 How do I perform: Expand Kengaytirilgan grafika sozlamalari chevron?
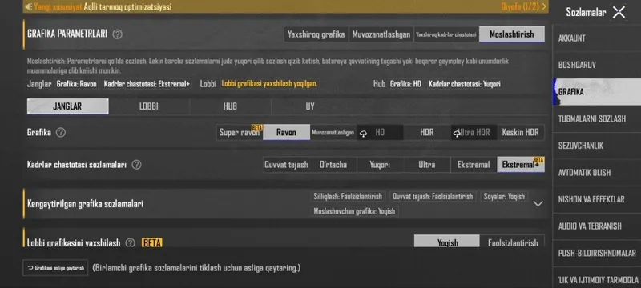pos(538,203)
